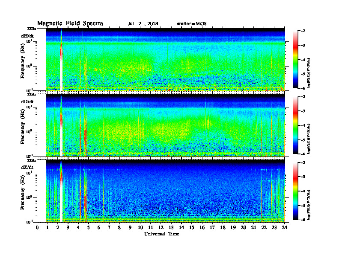Click the 32Hz label atop the dD/dt panel

[32, 94]
